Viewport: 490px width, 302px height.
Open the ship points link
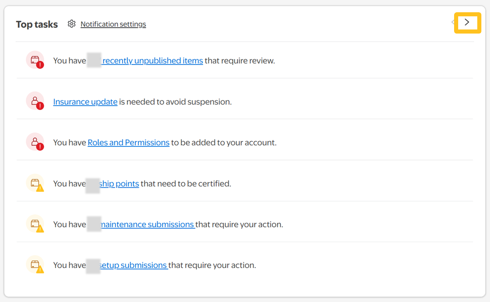119,184
